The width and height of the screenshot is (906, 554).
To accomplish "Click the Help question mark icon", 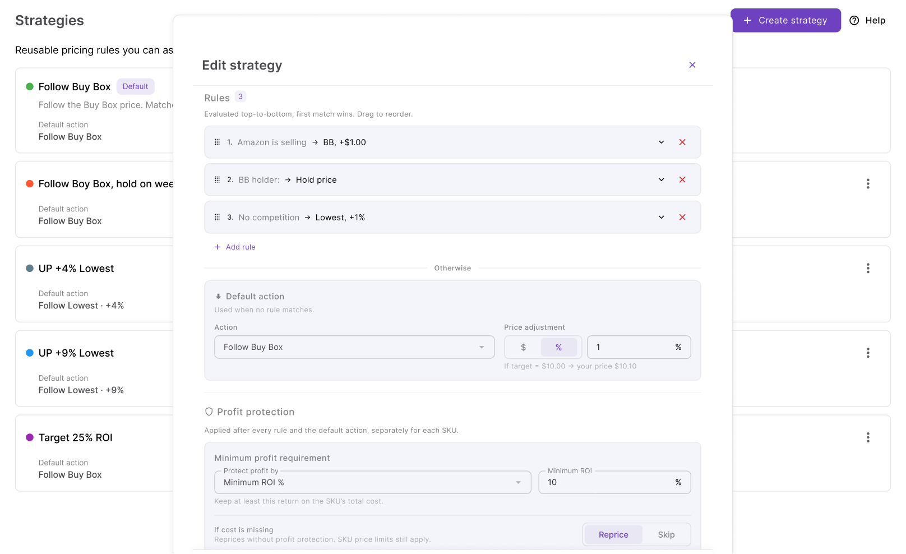I will [854, 21].
